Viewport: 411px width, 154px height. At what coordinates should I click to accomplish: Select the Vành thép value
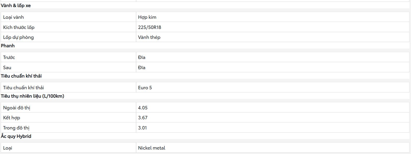pos(149,37)
